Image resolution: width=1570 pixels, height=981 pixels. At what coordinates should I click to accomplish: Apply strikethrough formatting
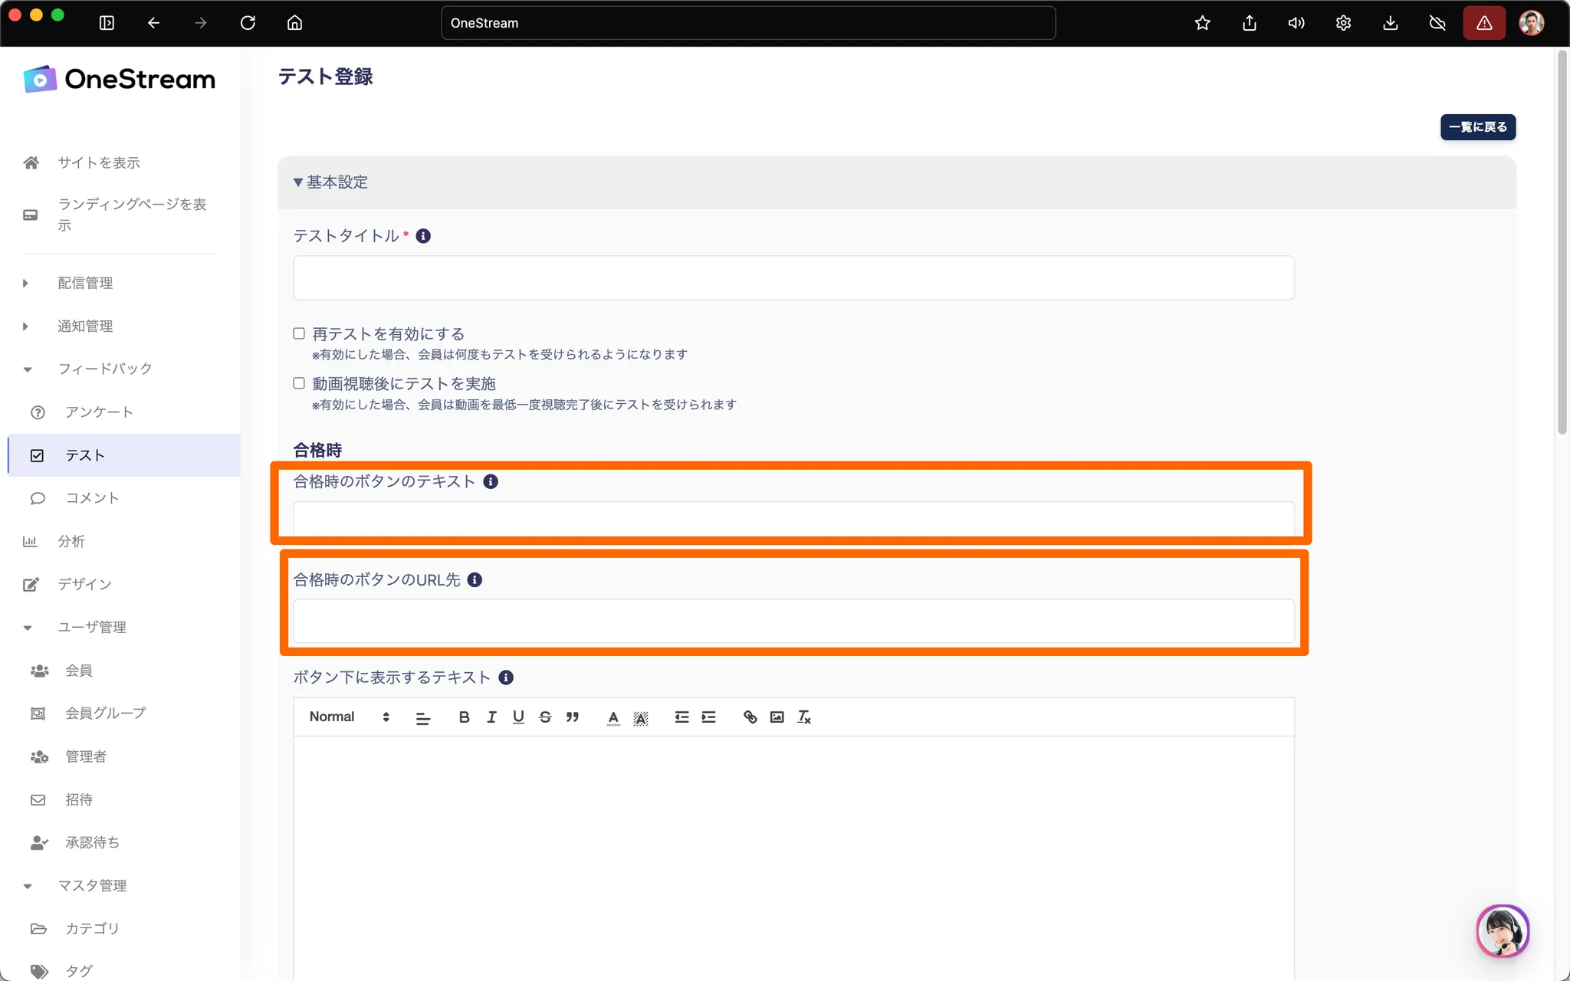pyautogui.click(x=545, y=717)
